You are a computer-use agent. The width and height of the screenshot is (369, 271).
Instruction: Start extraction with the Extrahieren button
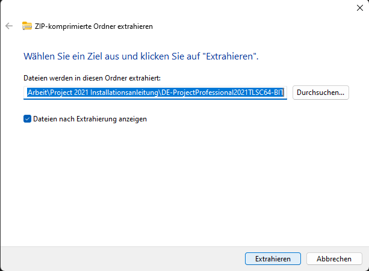[x=273, y=258]
